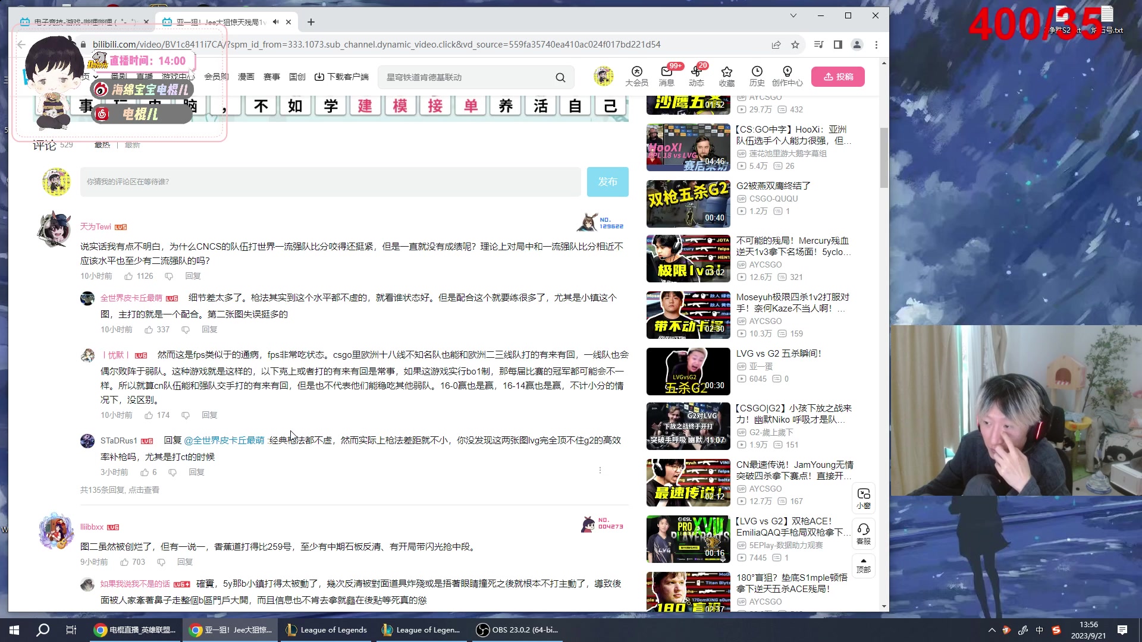The image size is (1142, 642).
Task: Open the video title CN最速传说 JamYoung
Action: point(795,470)
